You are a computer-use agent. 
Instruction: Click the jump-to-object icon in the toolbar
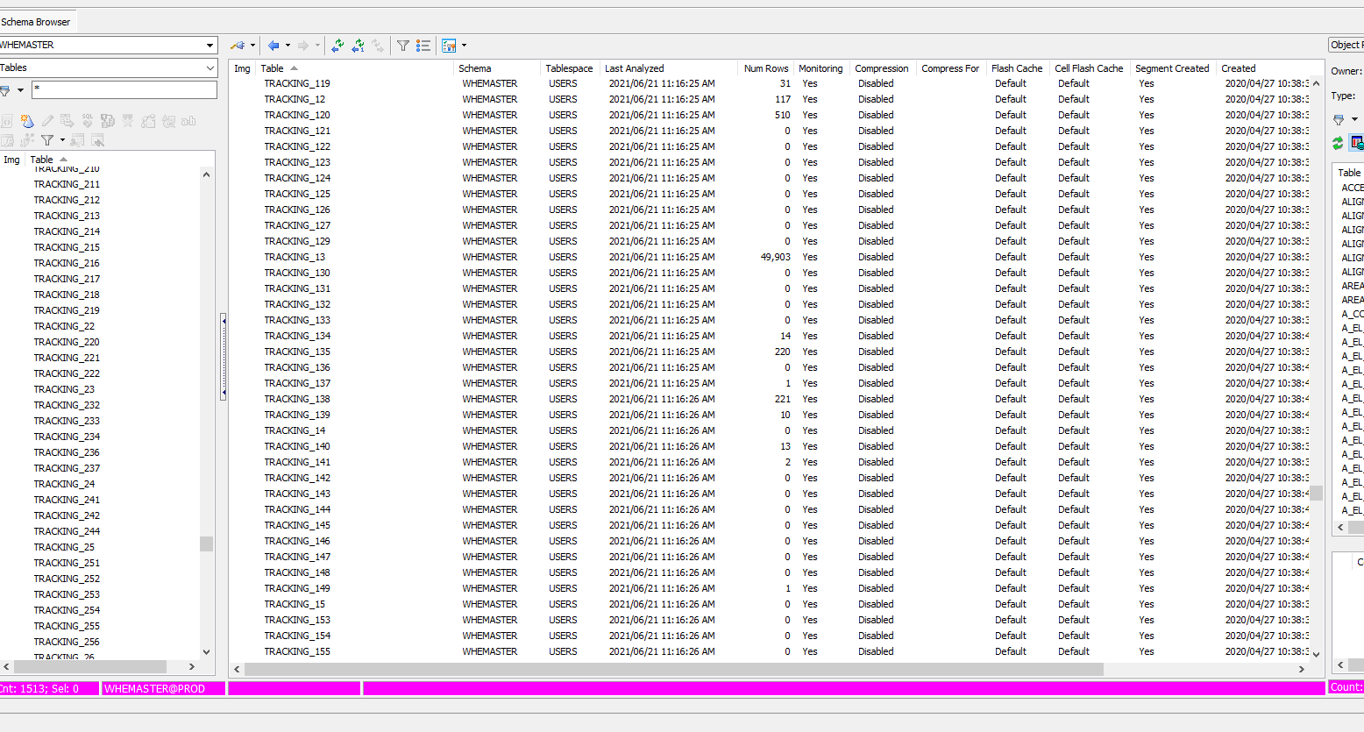[x=238, y=45]
